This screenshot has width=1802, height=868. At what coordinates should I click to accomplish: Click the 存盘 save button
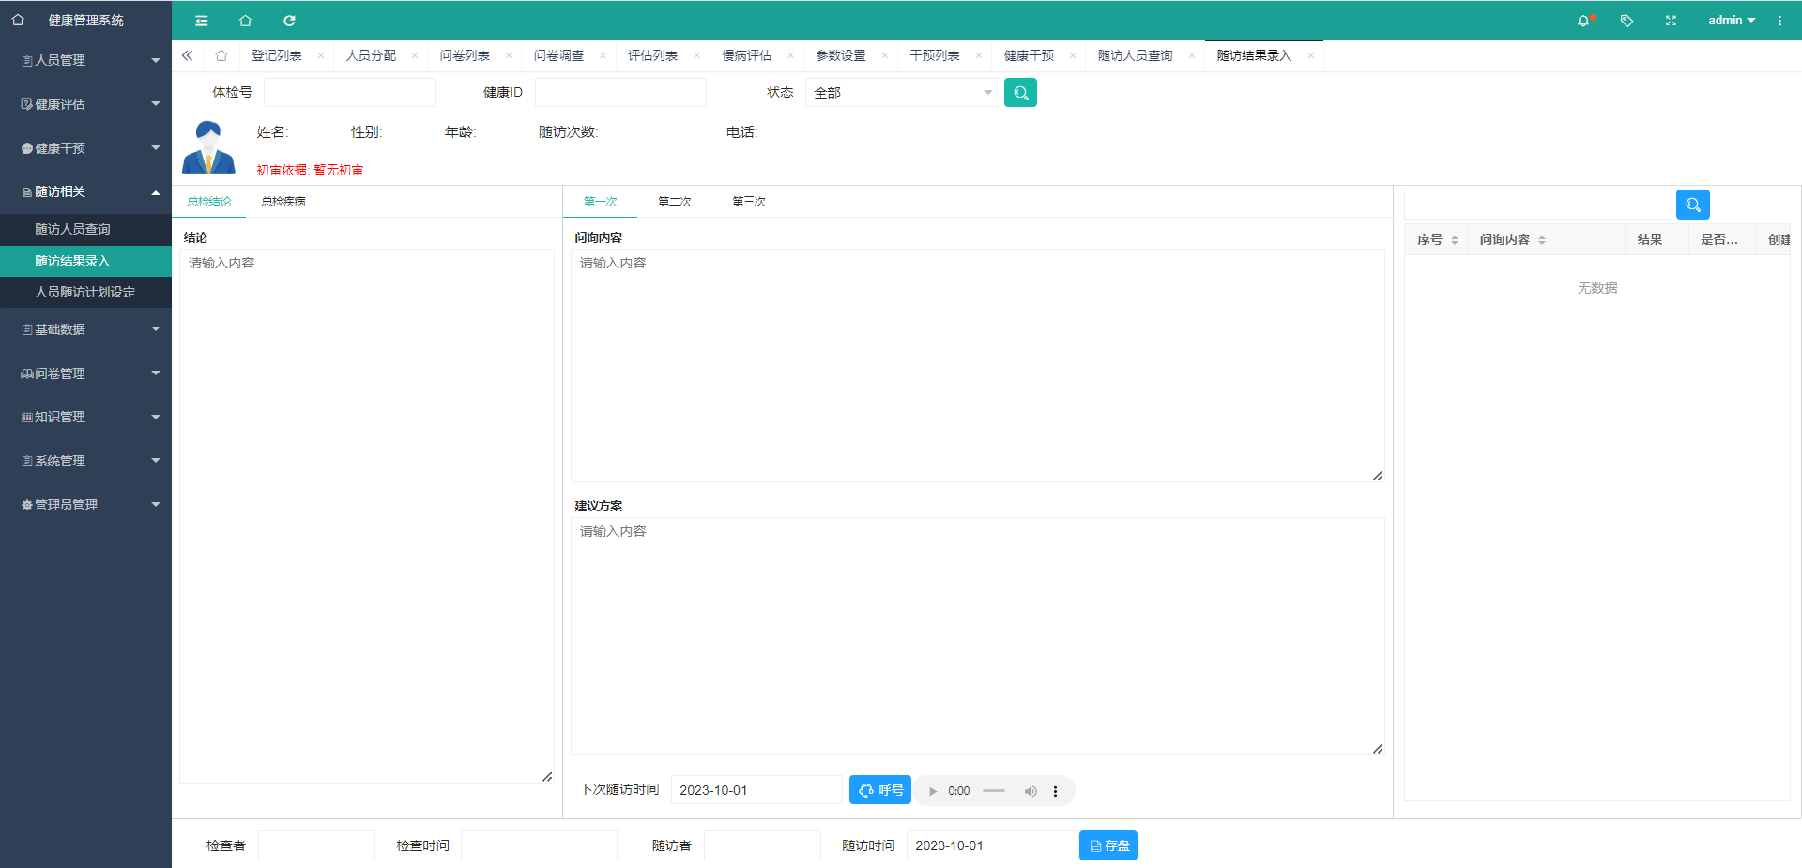[1107, 845]
